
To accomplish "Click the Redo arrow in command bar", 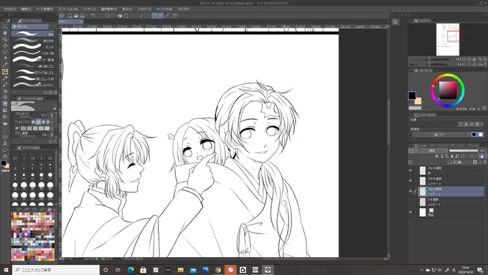I will point(100,16).
